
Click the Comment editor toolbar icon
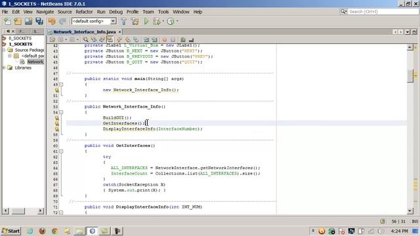click(183, 39)
